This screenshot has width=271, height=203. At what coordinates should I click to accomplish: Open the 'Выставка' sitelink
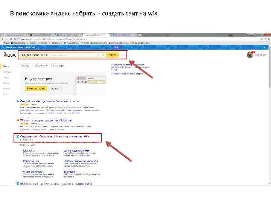pyautogui.click(x=69, y=172)
